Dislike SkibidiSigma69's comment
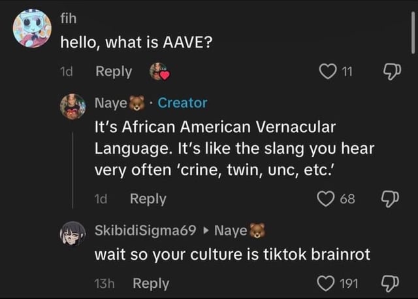This screenshot has height=299, width=418. click(390, 283)
